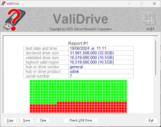Clear the current report
Image resolution: width=161 pixels, height=127 pixels.
43,120
